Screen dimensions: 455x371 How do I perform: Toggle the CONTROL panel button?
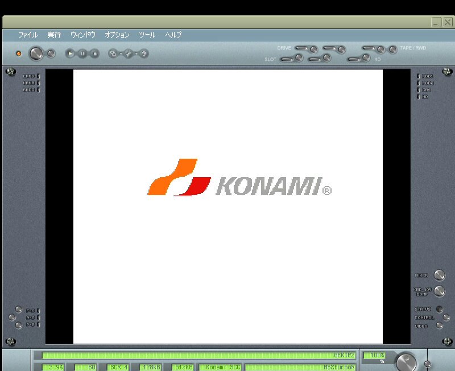446,318
